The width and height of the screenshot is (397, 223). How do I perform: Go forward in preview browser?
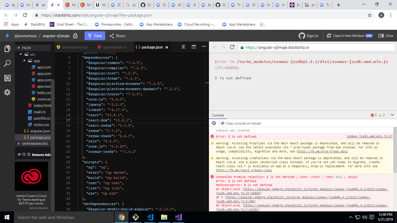[x=223, y=47]
